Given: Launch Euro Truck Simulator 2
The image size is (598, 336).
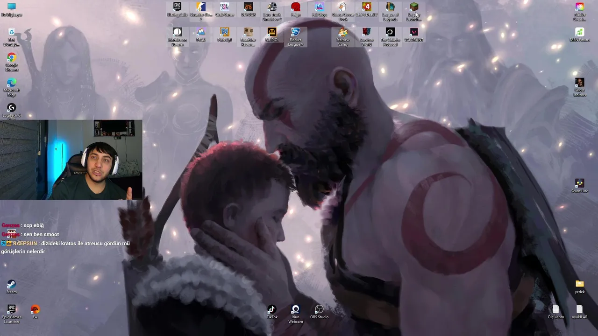Looking at the screenshot, I should pyautogui.click(x=272, y=12).
